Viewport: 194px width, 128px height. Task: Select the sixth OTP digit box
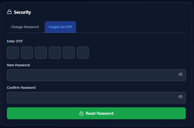(83, 52)
